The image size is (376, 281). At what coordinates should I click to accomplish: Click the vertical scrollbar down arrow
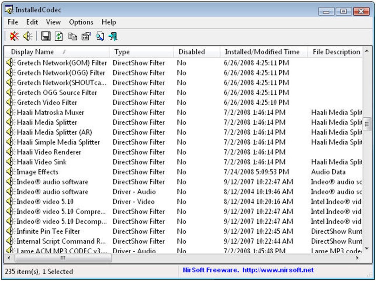[367, 249]
